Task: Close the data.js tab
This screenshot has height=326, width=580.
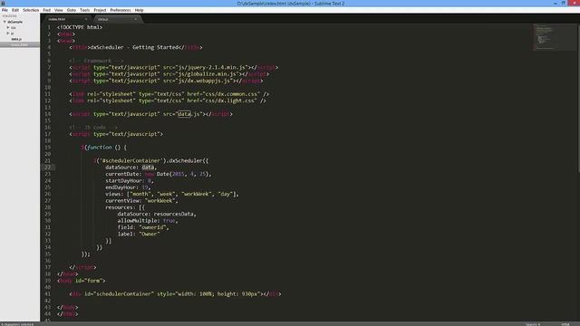Action: point(135,19)
